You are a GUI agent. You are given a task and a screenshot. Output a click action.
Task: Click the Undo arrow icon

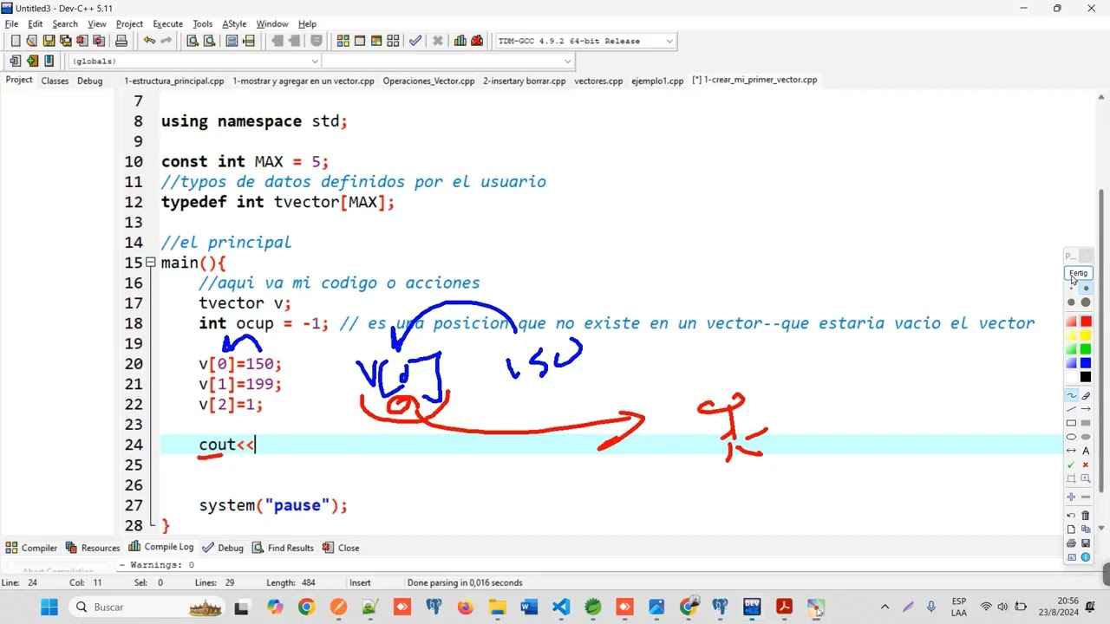click(149, 41)
